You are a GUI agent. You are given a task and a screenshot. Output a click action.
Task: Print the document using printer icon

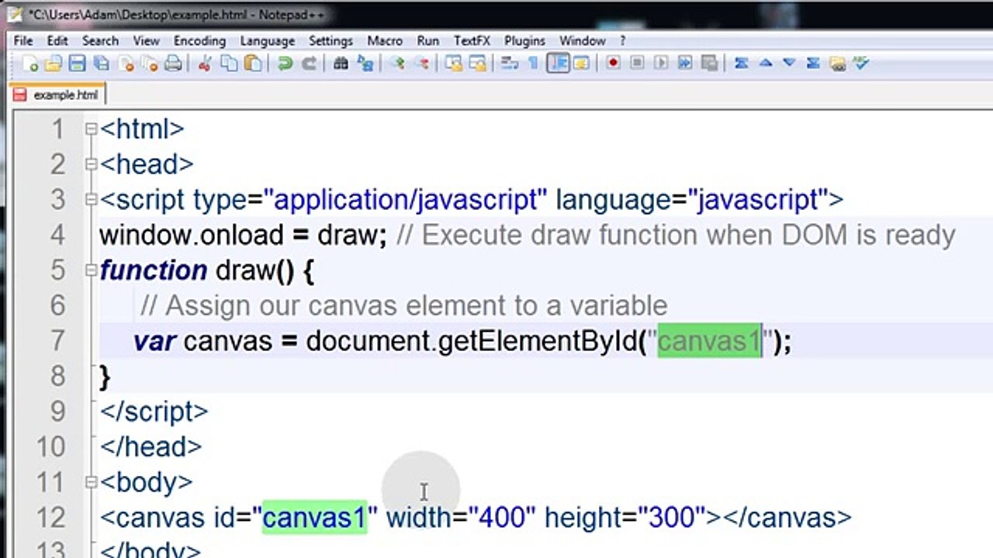(x=173, y=64)
